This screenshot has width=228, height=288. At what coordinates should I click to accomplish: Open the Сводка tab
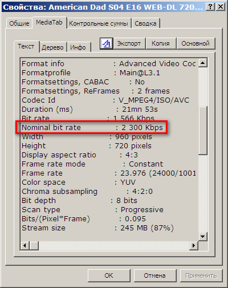[145, 23]
